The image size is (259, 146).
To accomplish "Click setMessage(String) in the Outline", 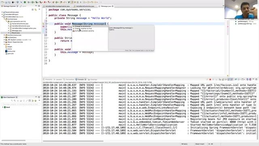I will pyautogui.click(x=245, y=24).
